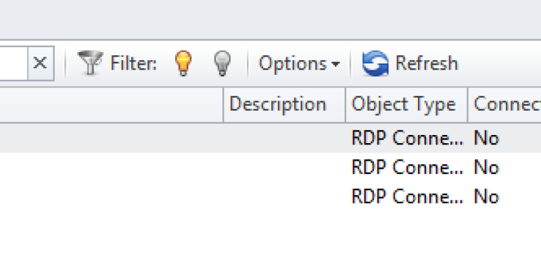Click the Refresh text label

[x=427, y=63]
